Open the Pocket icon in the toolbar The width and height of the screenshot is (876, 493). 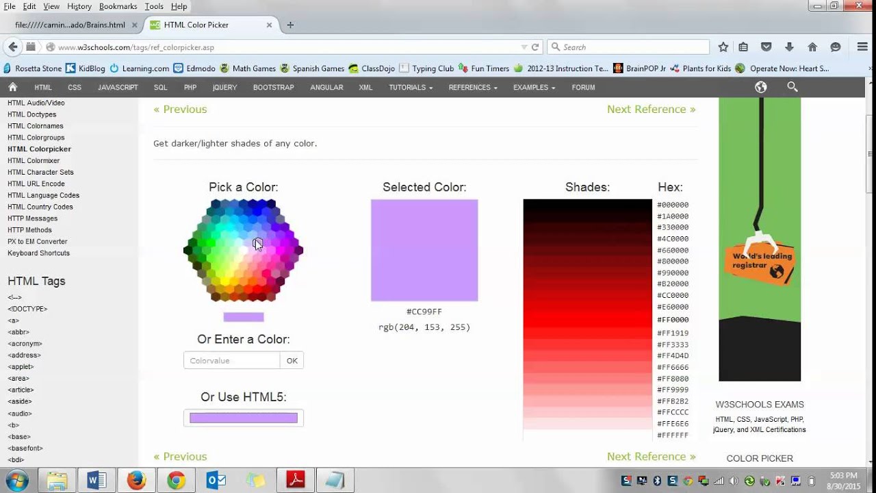(x=766, y=47)
